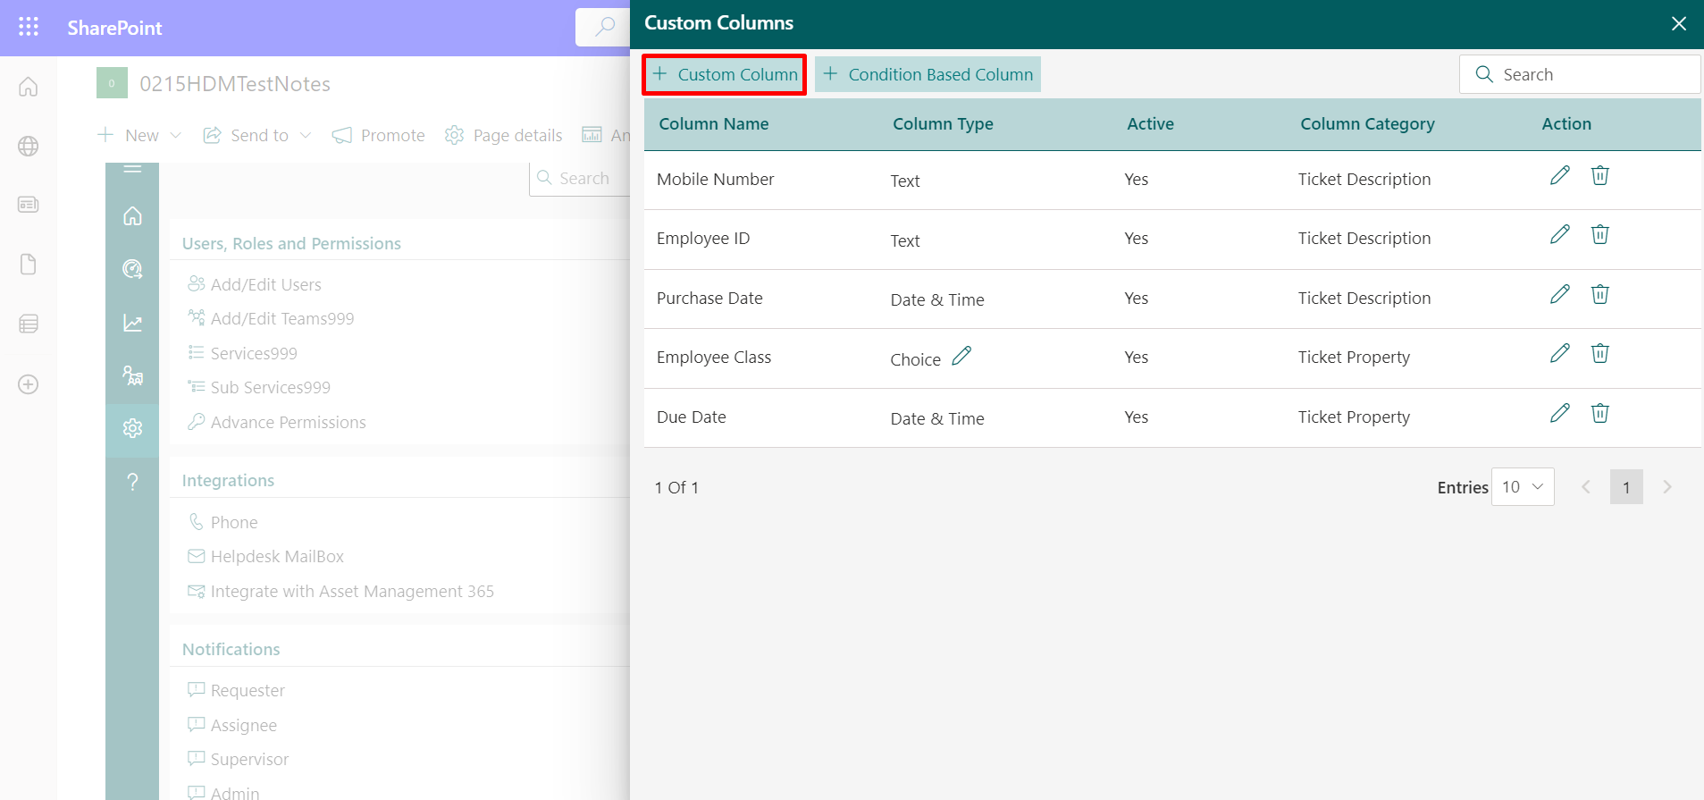Open Supervisor notifications
This screenshot has height=800, width=1704.
click(238, 759)
